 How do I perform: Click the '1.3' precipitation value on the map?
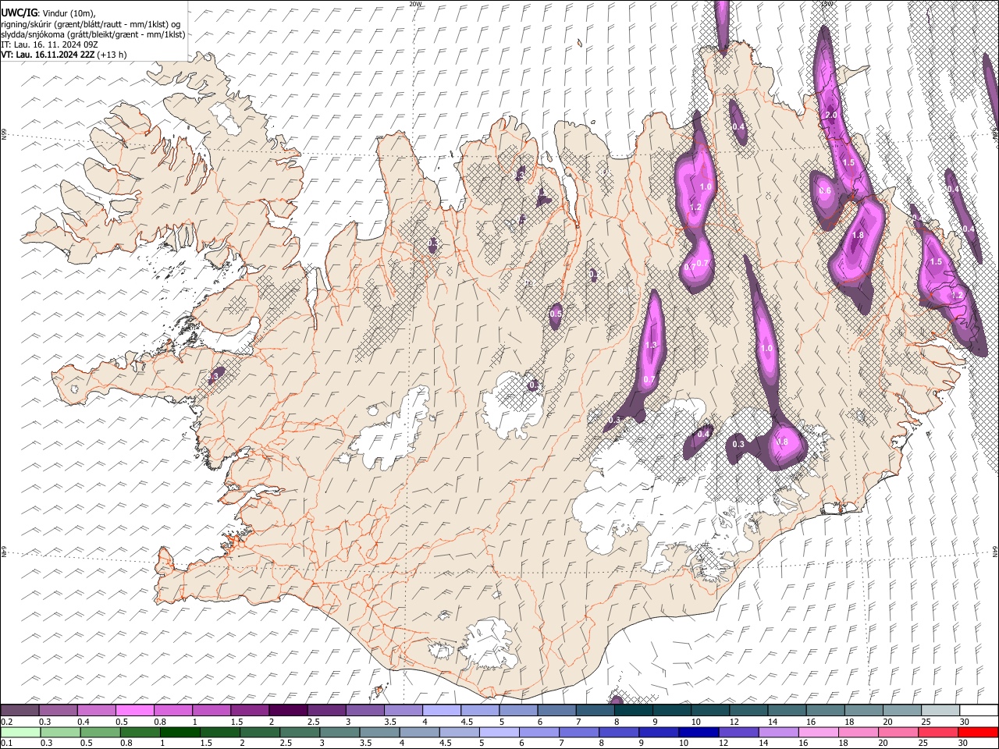click(x=652, y=345)
